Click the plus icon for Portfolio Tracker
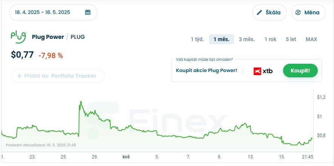This screenshot has width=334, height=166. pyautogui.click(x=19, y=76)
